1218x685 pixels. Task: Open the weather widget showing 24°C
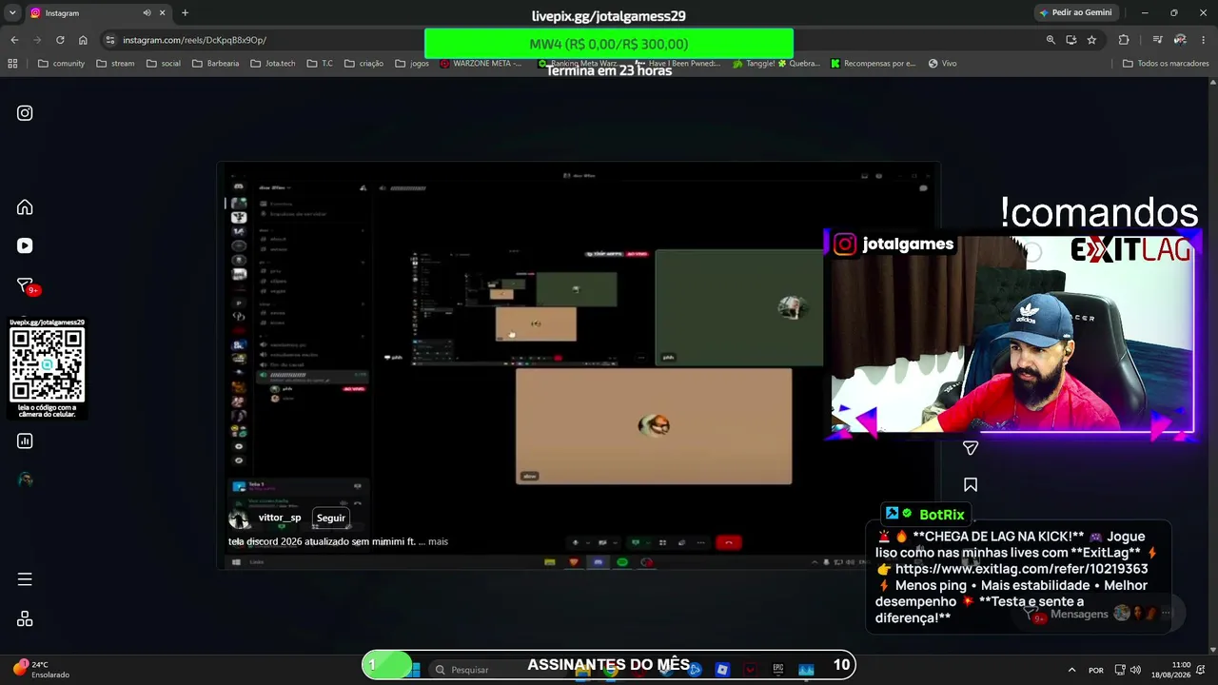click(x=42, y=669)
